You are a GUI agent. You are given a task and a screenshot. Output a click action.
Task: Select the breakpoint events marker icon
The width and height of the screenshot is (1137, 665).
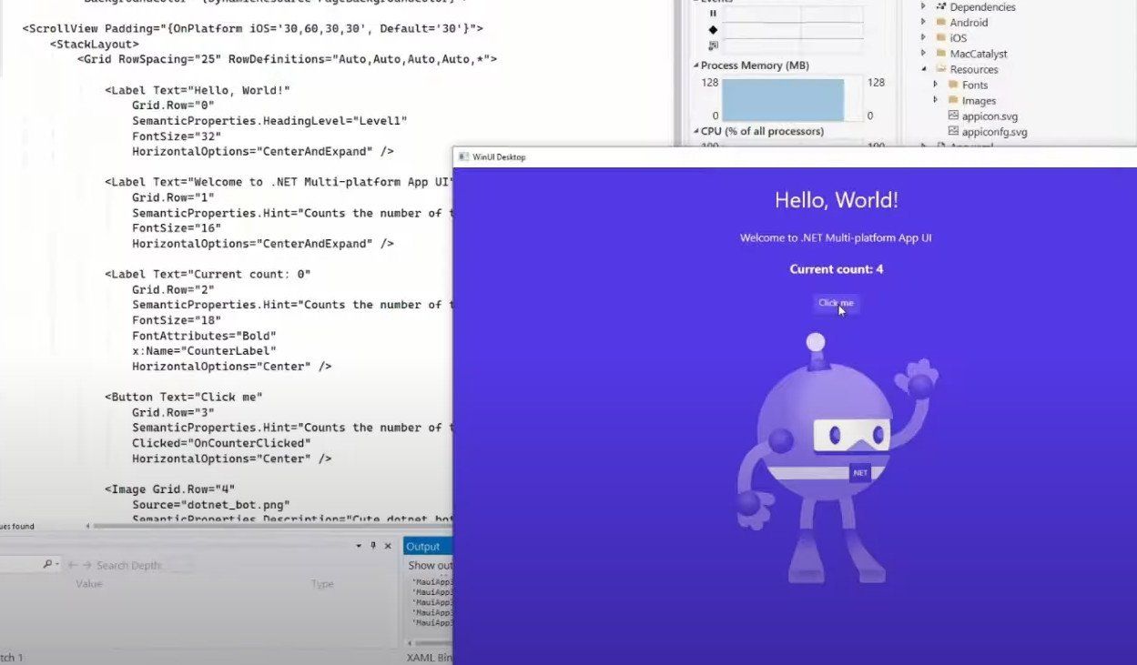click(x=712, y=29)
